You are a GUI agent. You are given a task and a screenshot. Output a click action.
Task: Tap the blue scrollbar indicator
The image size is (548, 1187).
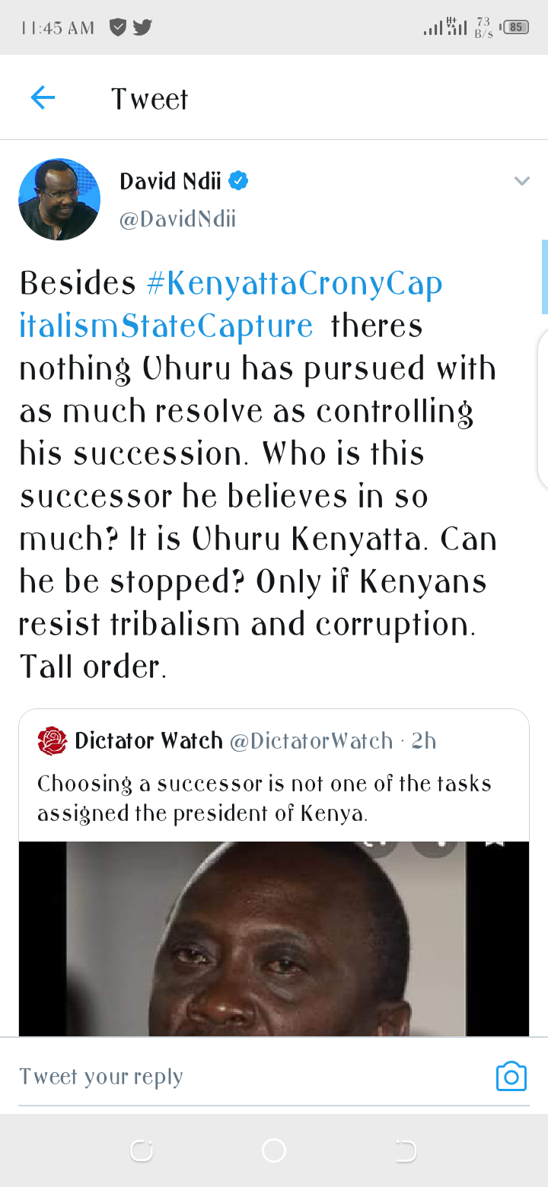(x=544, y=276)
